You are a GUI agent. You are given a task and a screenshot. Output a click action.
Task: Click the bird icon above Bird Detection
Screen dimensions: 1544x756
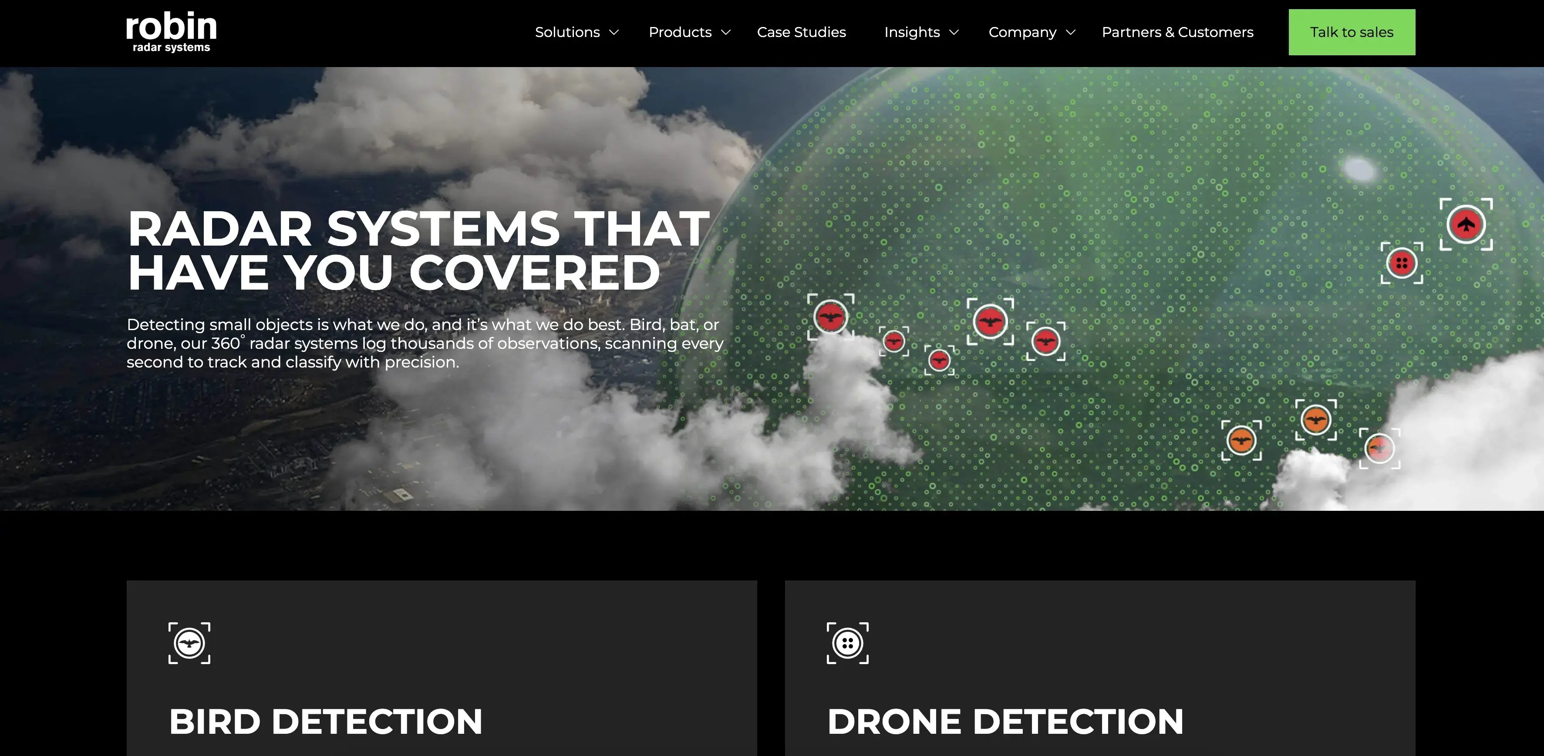[189, 643]
